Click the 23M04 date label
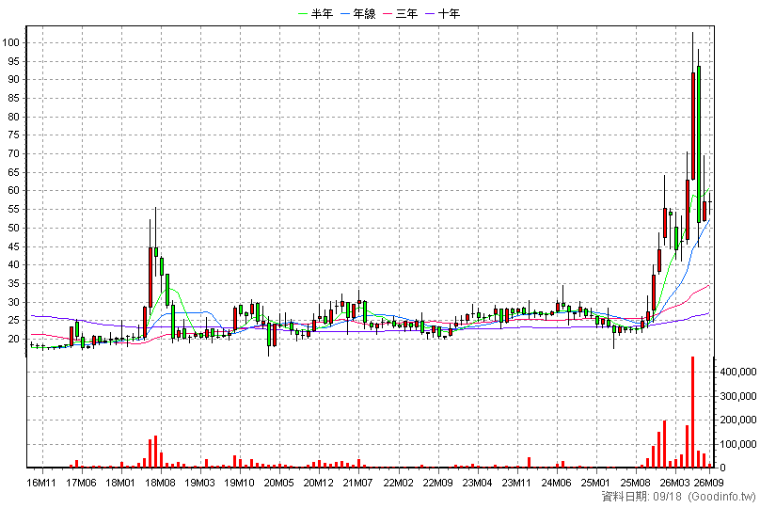This screenshot has width=760, height=508. [x=478, y=483]
